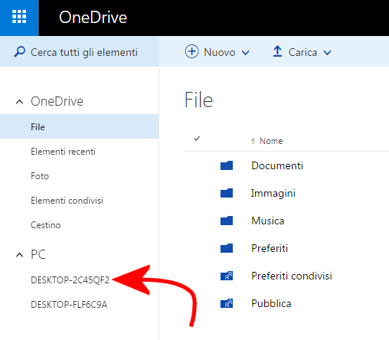Click the OneDrive sidebar heading
This screenshot has height=340, width=389.
(57, 101)
